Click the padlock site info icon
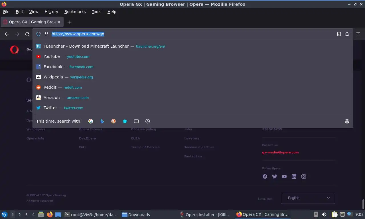 [x=46, y=34]
